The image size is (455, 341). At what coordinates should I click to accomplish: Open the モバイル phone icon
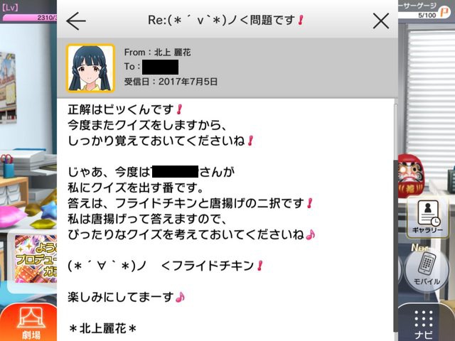coord(427,269)
